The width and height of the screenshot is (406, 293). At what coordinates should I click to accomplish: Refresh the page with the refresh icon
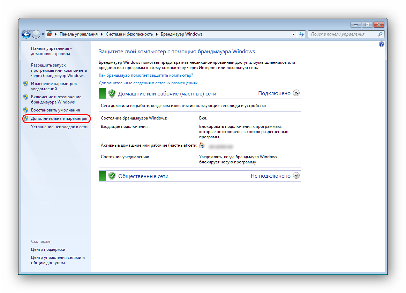(301, 34)
